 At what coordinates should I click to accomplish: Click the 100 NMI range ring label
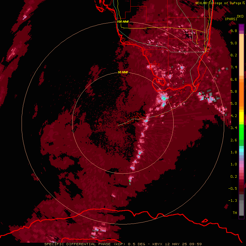(123, 22)
